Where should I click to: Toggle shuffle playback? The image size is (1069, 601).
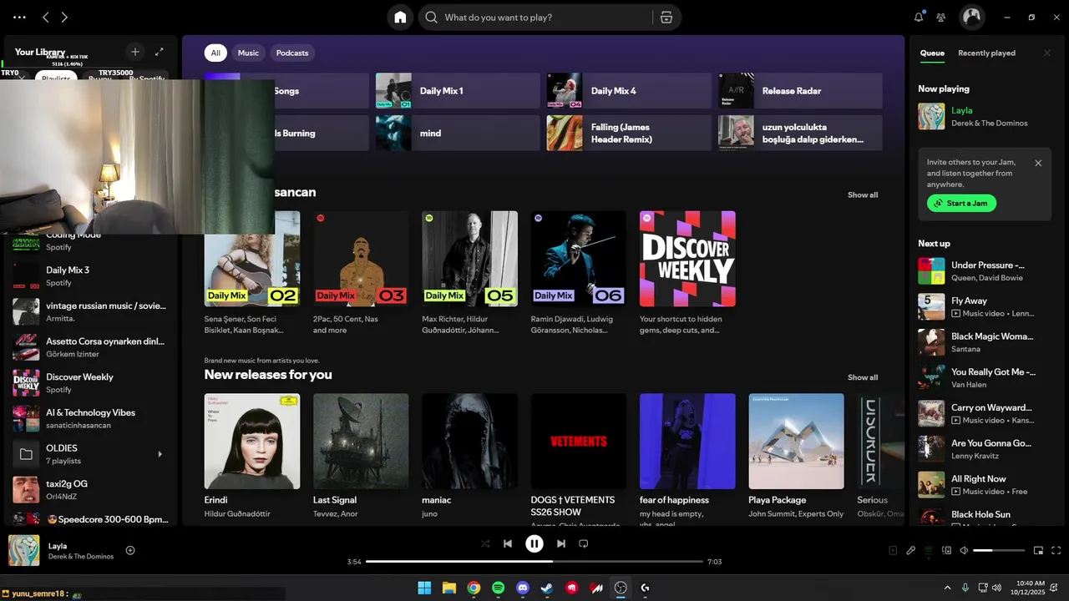pos(485,543)
